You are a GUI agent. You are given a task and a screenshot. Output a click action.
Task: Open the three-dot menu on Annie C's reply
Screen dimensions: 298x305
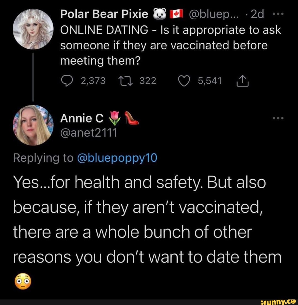coord(278,119)
